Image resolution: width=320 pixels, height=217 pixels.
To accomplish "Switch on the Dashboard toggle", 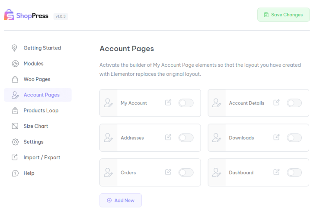I will click(x=294, y=173).
